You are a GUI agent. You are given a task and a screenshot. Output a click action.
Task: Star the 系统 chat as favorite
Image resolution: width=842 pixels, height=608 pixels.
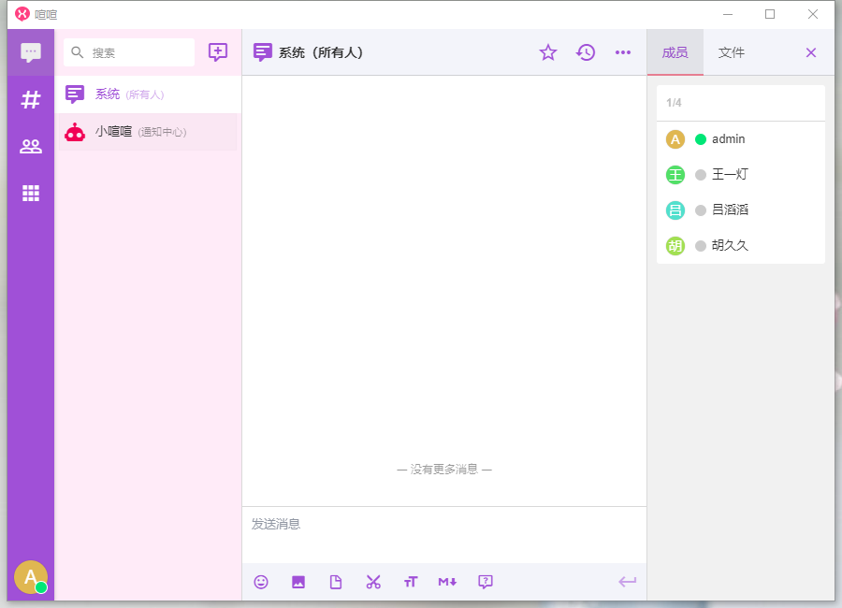point(548,52)
